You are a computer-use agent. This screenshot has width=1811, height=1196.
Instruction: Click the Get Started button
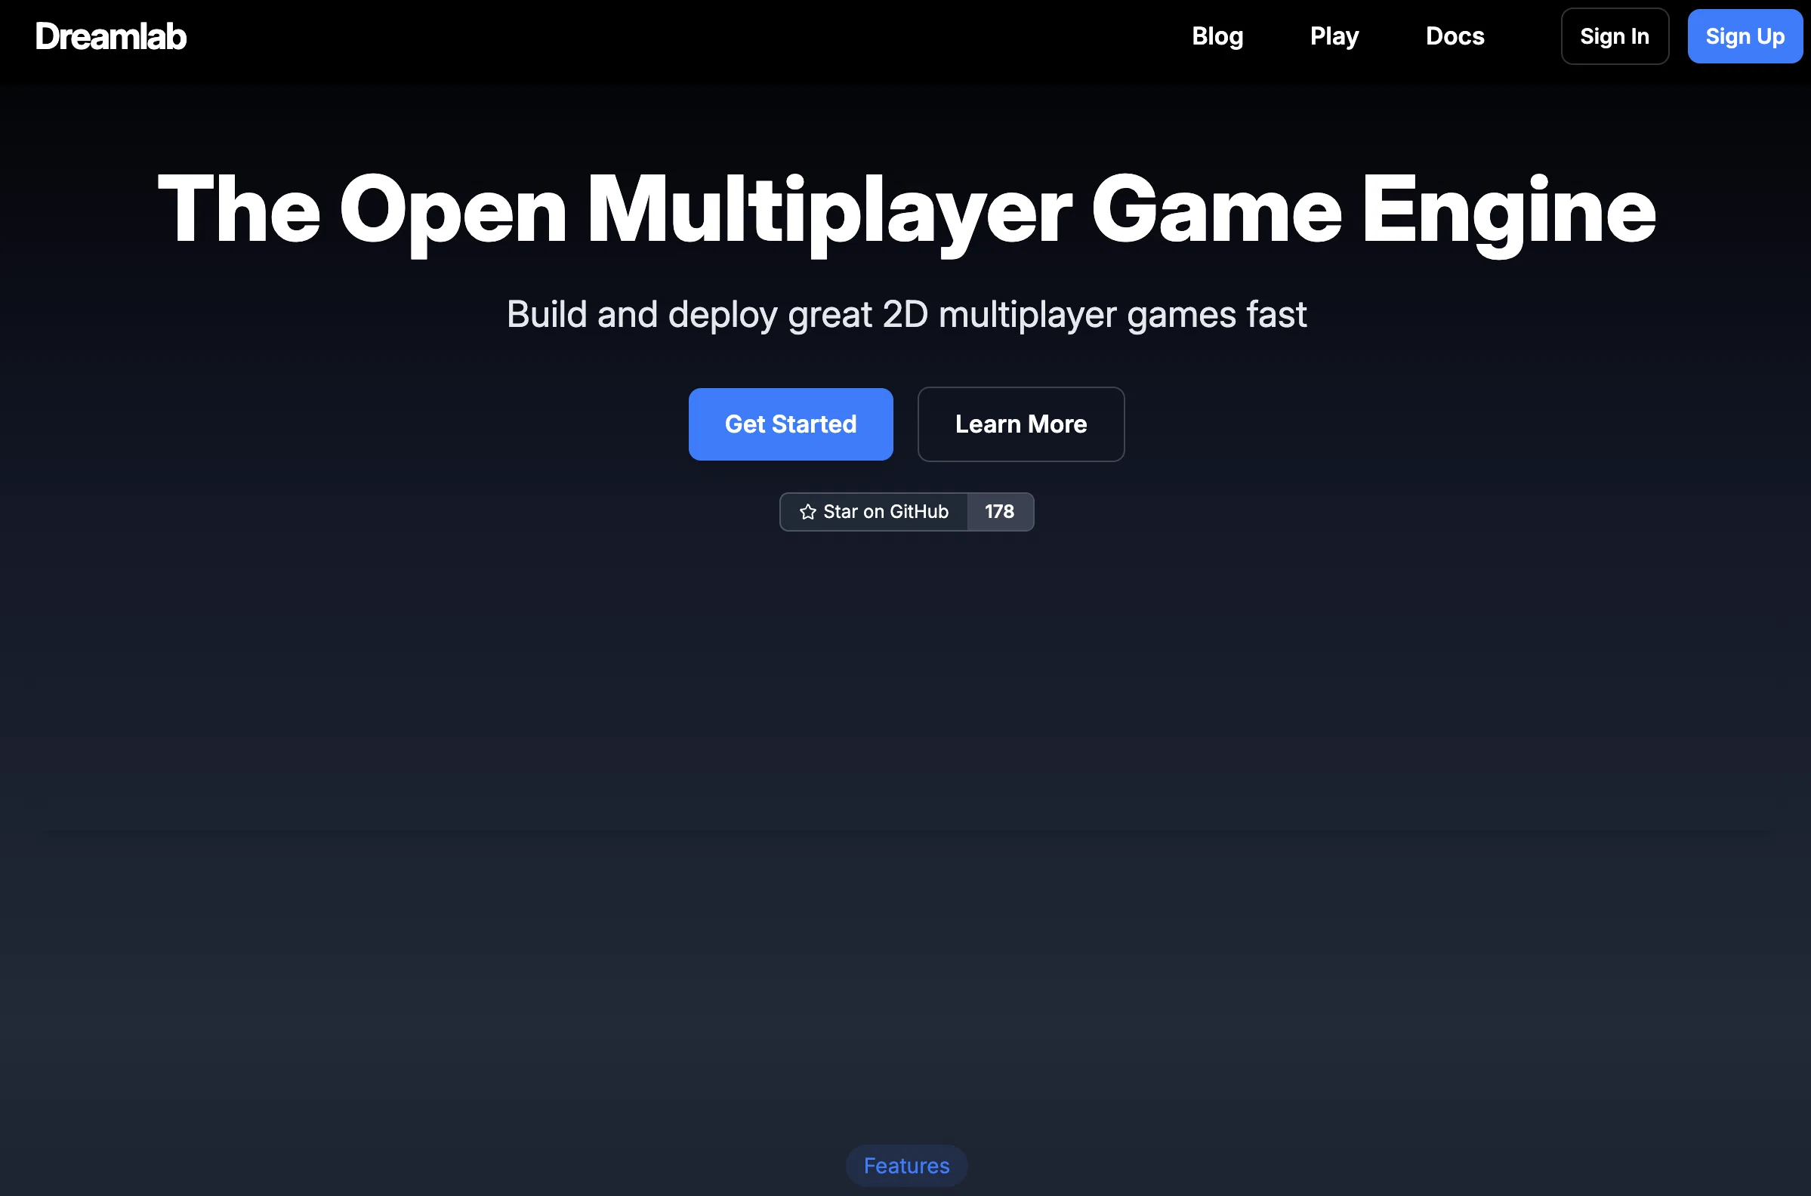[x=790, y=424]
